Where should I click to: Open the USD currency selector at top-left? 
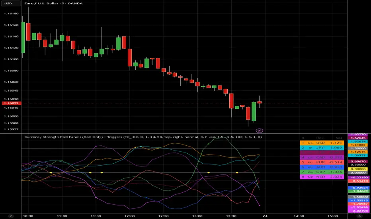[x=11, y=3]
